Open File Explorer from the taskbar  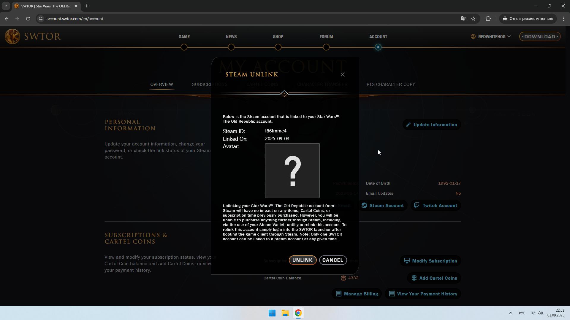point(285,313)
